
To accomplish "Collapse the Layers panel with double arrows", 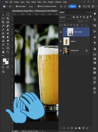I will click(87, 12).
